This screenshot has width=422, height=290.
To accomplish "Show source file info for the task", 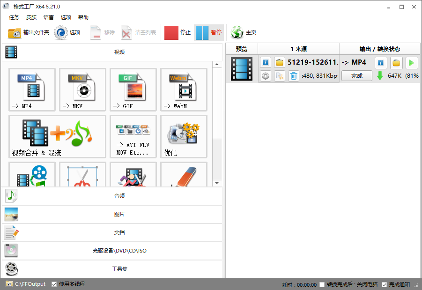I will (266, 62).
